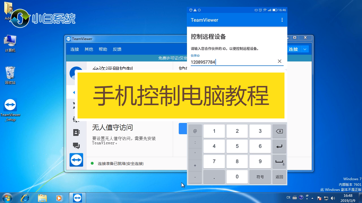This screenshot has width=362, height=203.
Task: Tap the 4 key on keypad
Action: tap(214, 146)
